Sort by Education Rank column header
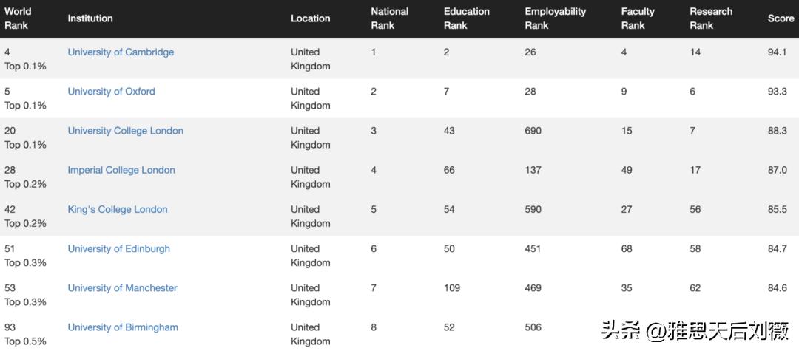 click(x=466, y=18)
